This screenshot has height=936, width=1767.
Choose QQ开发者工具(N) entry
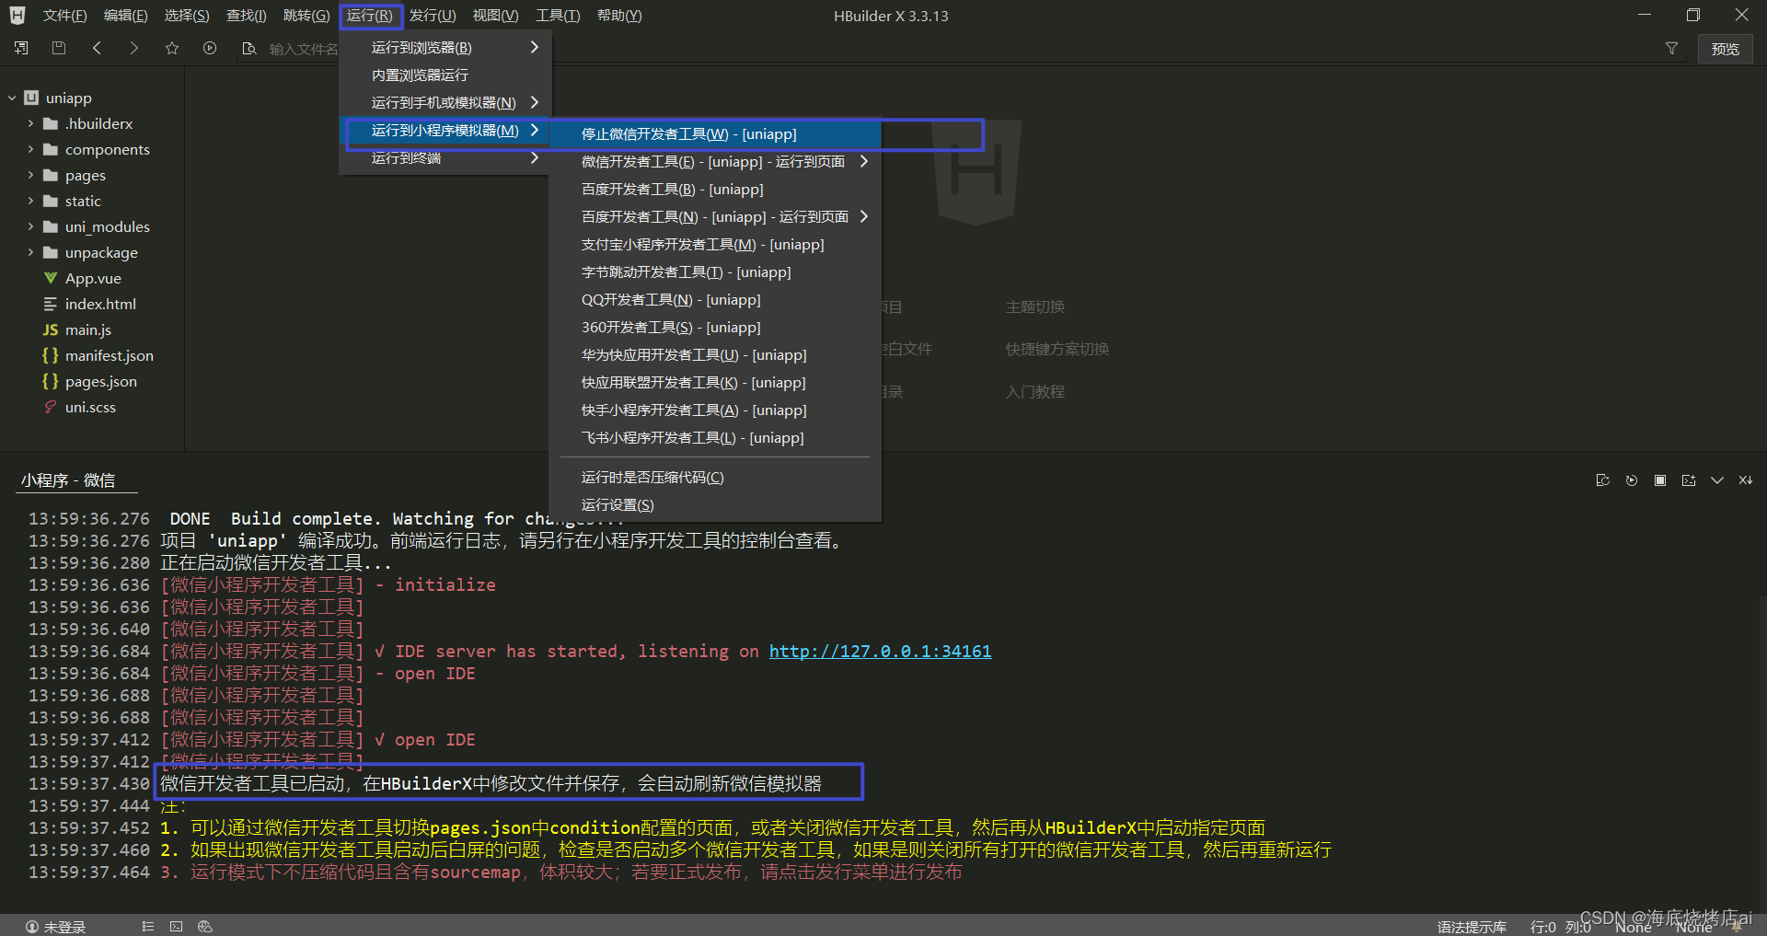tap(715, 300)
